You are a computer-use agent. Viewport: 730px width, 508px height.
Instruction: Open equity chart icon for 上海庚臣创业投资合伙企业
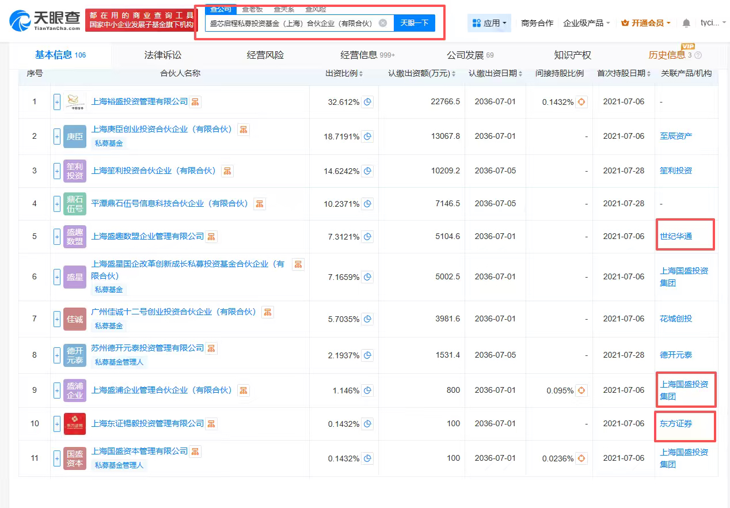tap(244, 130)
